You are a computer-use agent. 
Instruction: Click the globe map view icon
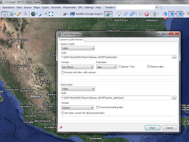coord(33,14)
